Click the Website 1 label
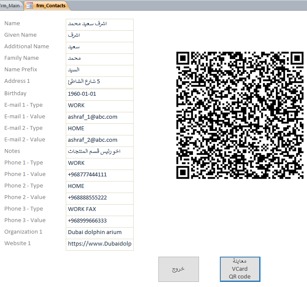Viewport: 307px width, 287px height. click(x=18, y=243)
